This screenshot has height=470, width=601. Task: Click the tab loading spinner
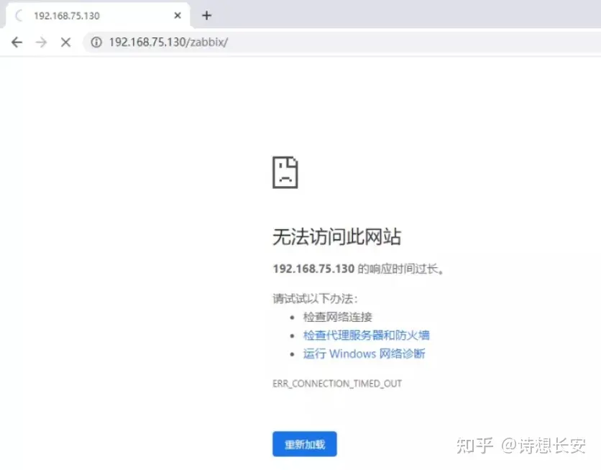point(19,16)
